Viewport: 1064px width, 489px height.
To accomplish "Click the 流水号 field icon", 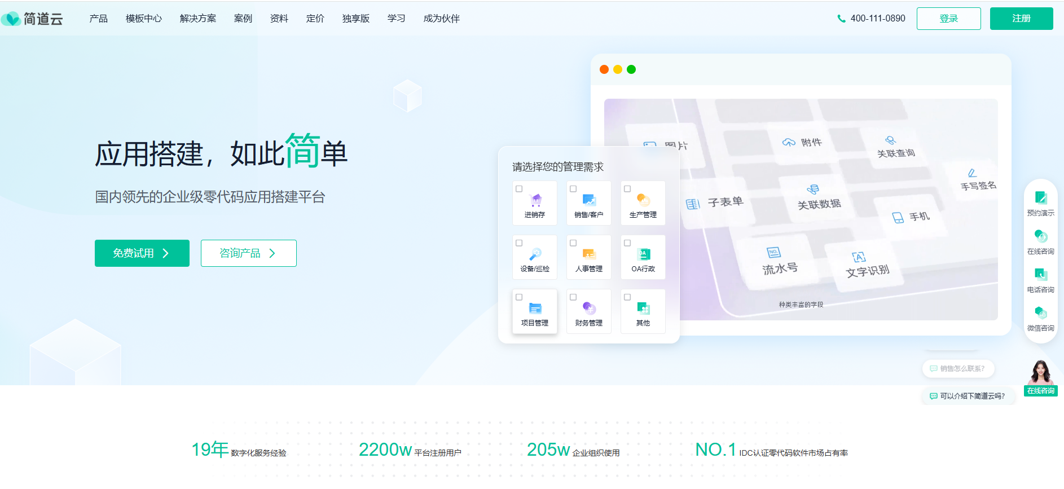I will tap(773, 252).
